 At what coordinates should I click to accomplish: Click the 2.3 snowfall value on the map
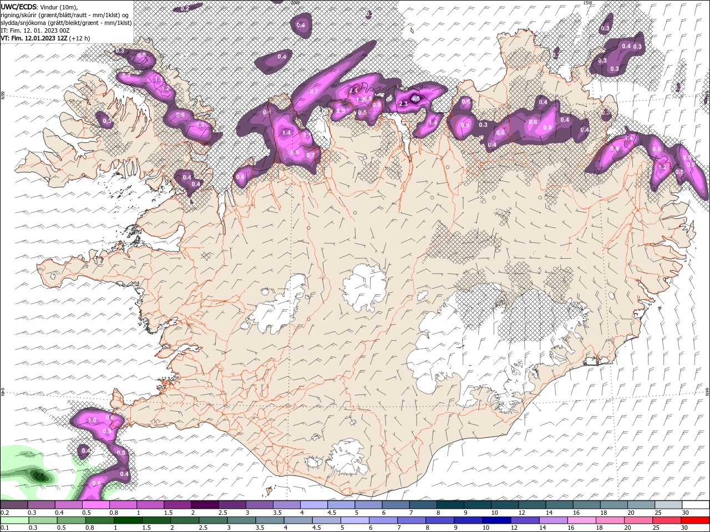pos(403,104)
